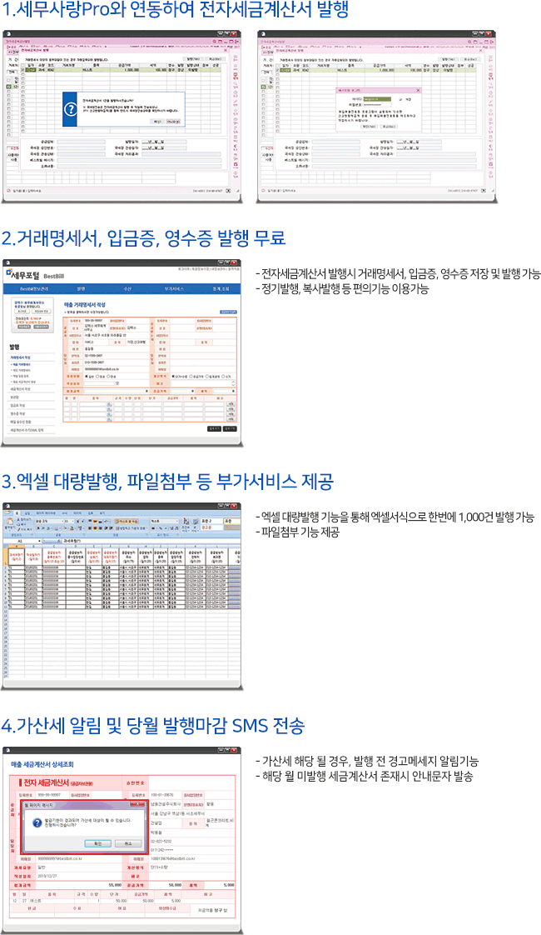Image resolution: width=541 pixels, height=935 pixels.
Task: Select the 부가서비스 menu in BestBill
Action: pyautogui.click(x=174, y=288)
